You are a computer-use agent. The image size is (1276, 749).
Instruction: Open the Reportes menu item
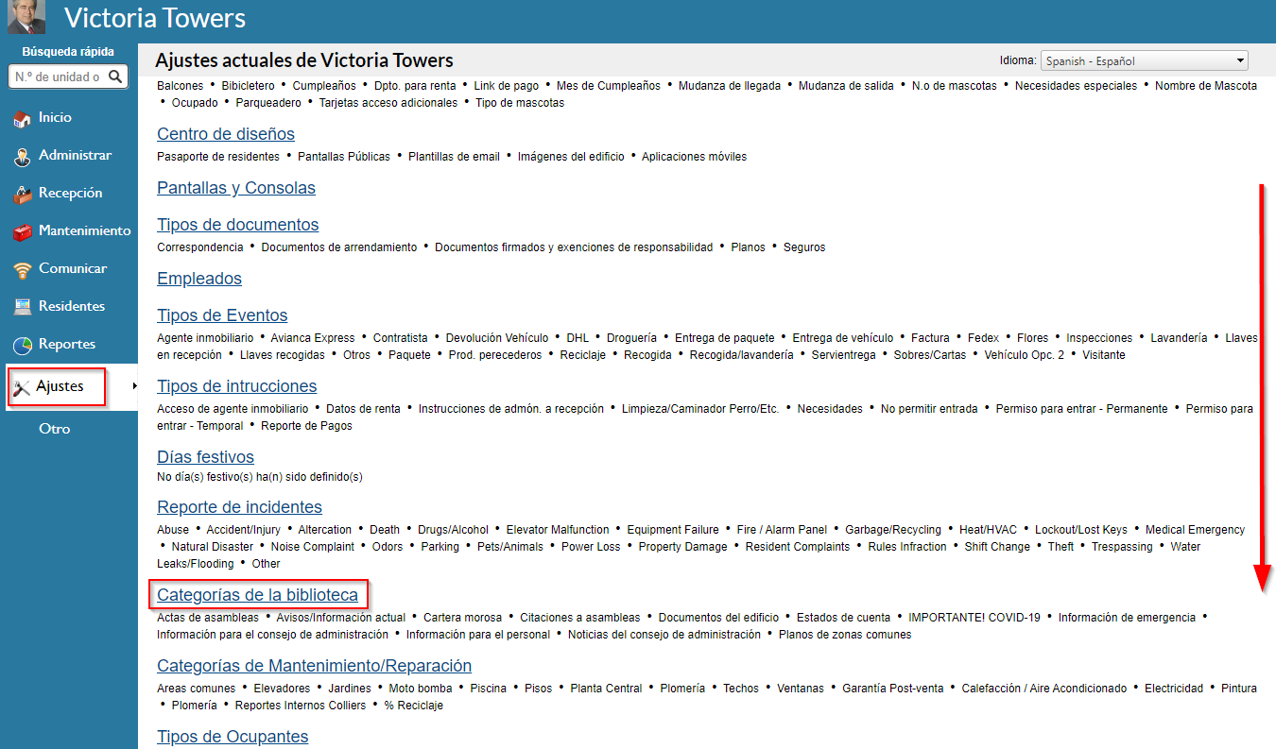pos(67,344)
